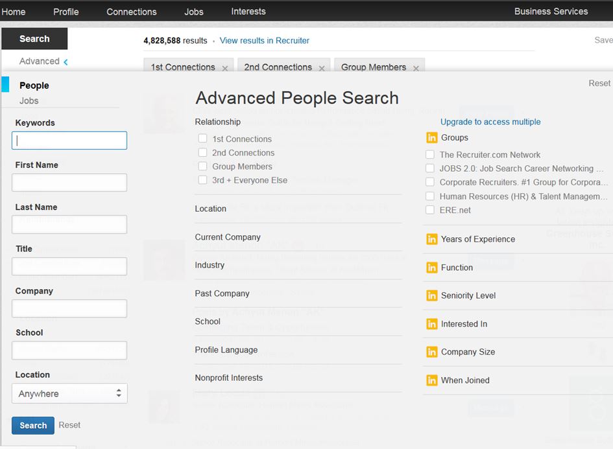Open the Interests menu
The height and width of the screenshot is (449, 613).
[x=248, y=12]
